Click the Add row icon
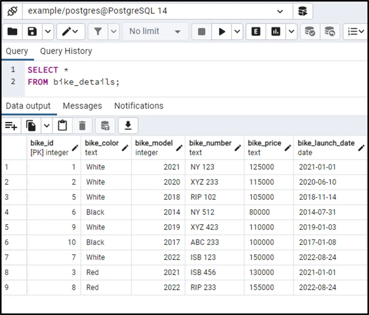This screenshot has height=315, width=369. (x=11, y=126)
